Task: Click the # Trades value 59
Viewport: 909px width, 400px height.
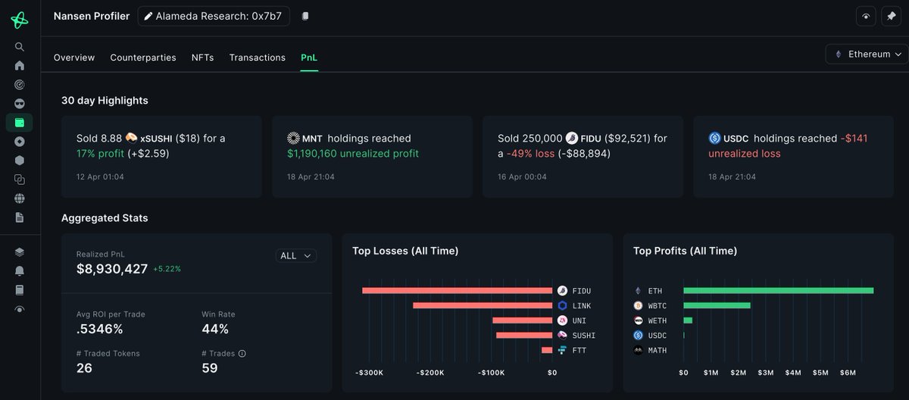Action: point(210,368)
